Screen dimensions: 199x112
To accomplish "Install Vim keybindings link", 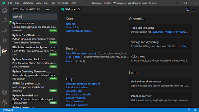I will click(184, 46).
